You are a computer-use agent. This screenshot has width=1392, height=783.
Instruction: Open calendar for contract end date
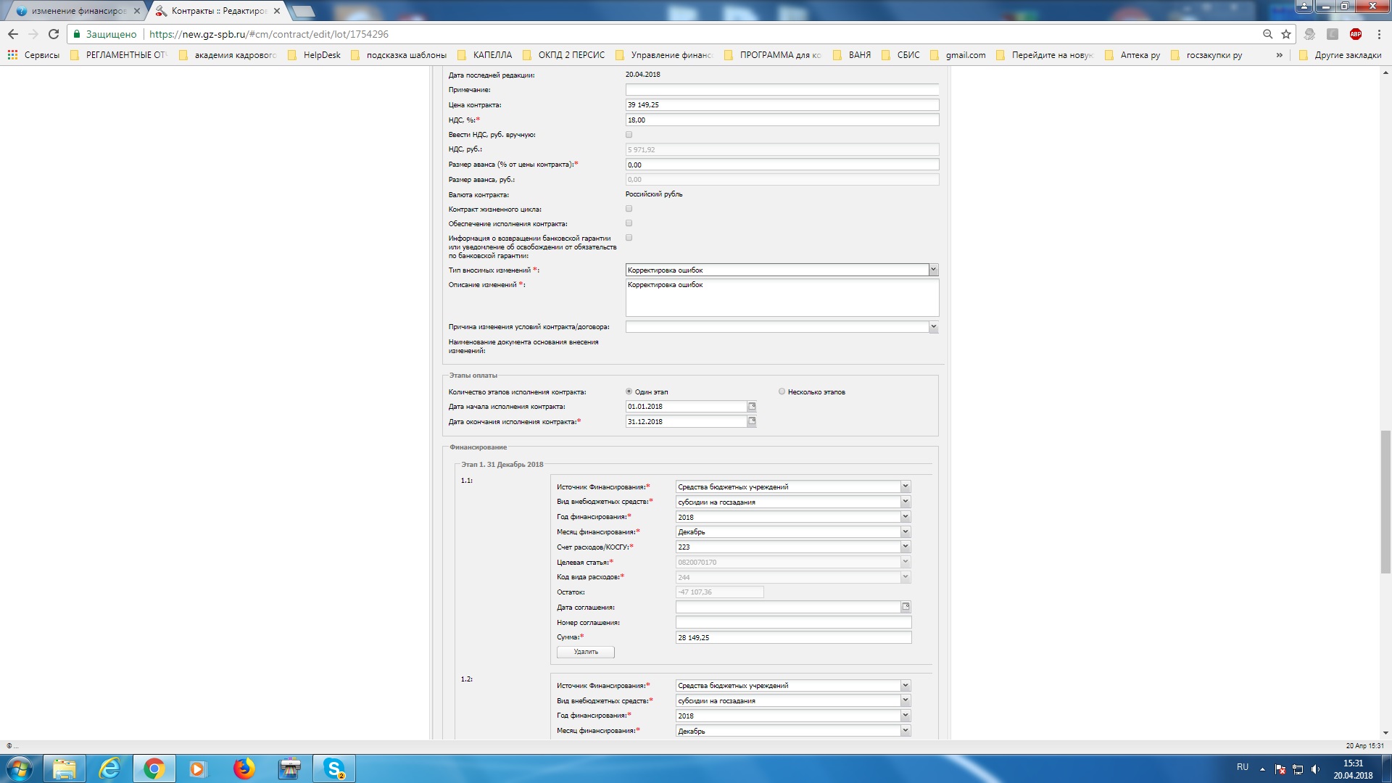(x=752, y=421)
